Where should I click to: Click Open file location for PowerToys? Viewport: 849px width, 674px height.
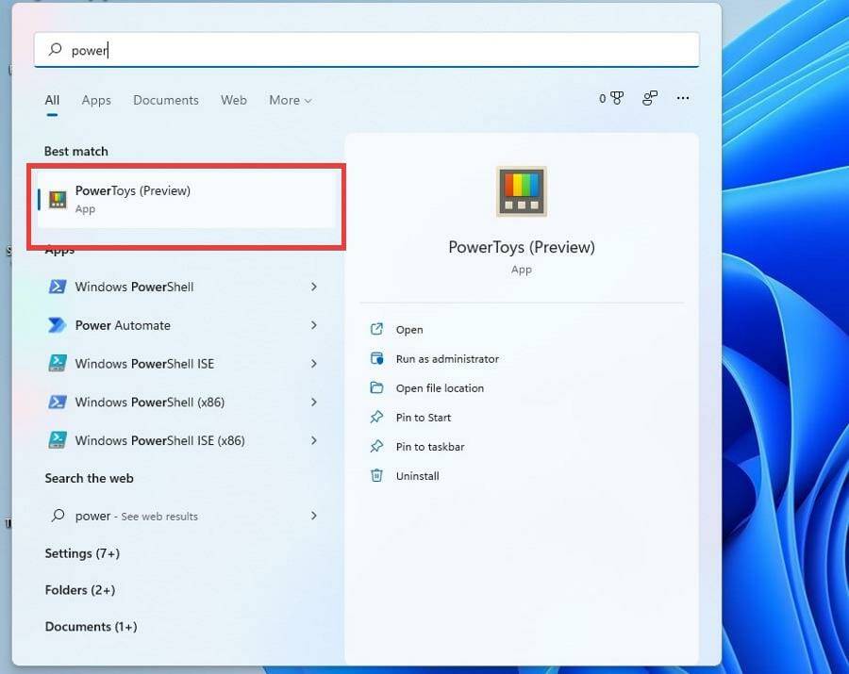[x=441, y=387]
